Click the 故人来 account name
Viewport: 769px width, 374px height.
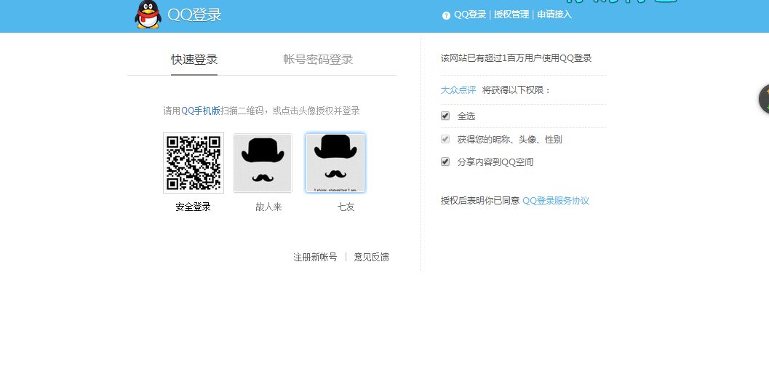tap(268, 207)
